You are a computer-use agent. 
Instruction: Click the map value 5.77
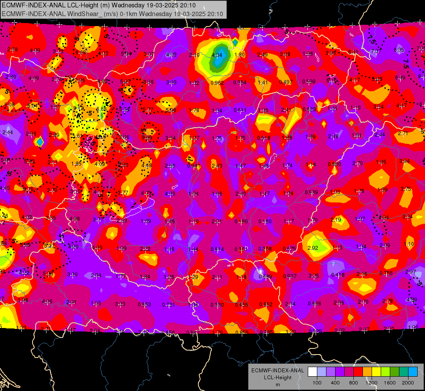[148, 110]
